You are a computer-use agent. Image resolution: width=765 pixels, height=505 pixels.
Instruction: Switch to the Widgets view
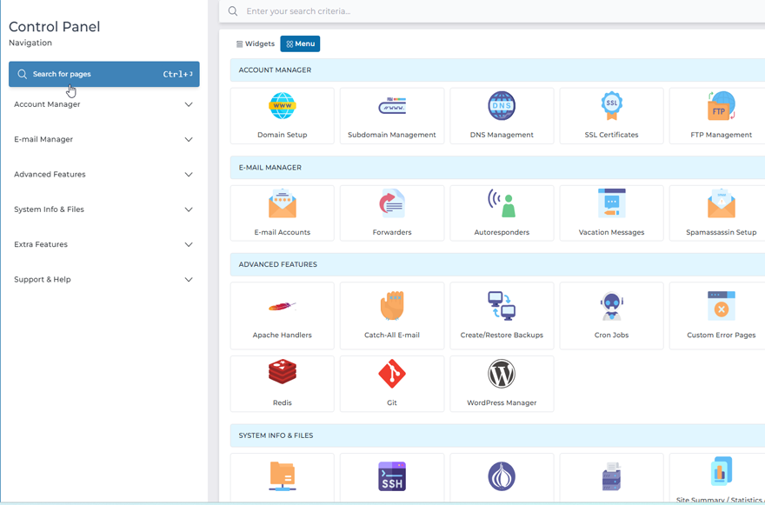click(x=255, y=43)
